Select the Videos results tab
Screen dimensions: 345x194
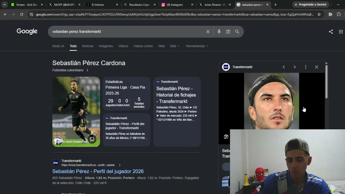(x=123, y=46)
